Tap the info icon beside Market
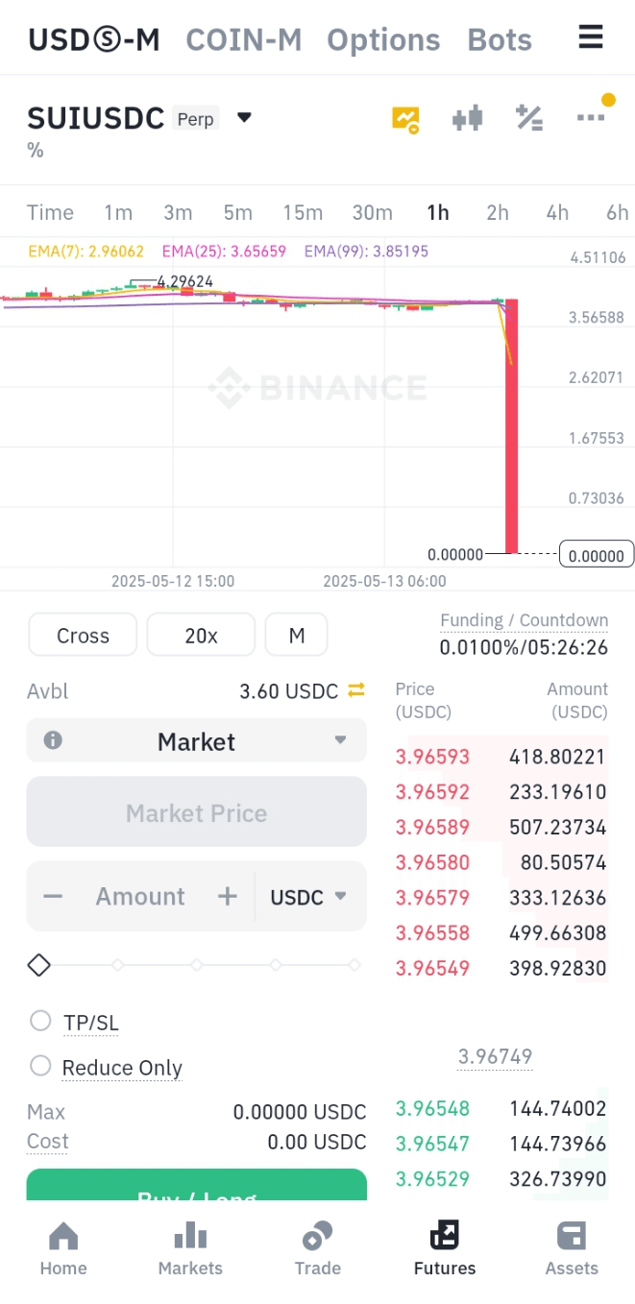 pyautogui.click(x=53, y=740)
